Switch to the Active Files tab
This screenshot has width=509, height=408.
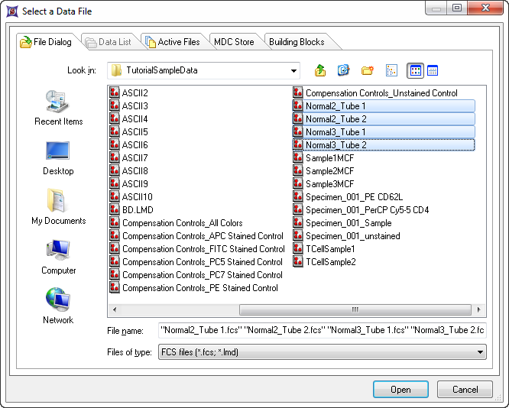(172, 42)
